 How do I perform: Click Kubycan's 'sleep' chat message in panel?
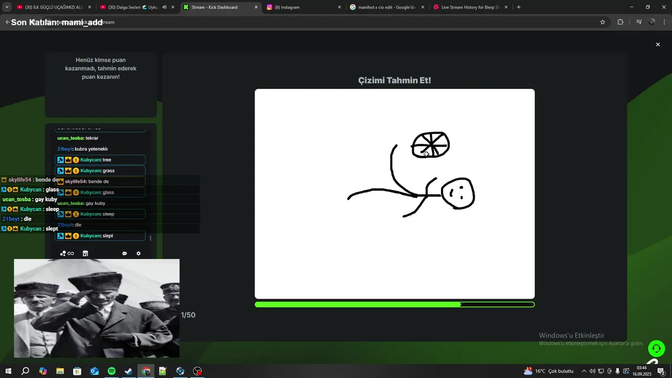tap(100, 214)
